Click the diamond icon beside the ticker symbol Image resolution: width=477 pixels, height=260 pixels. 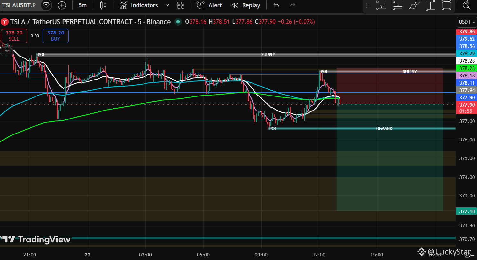pos(46,5)
